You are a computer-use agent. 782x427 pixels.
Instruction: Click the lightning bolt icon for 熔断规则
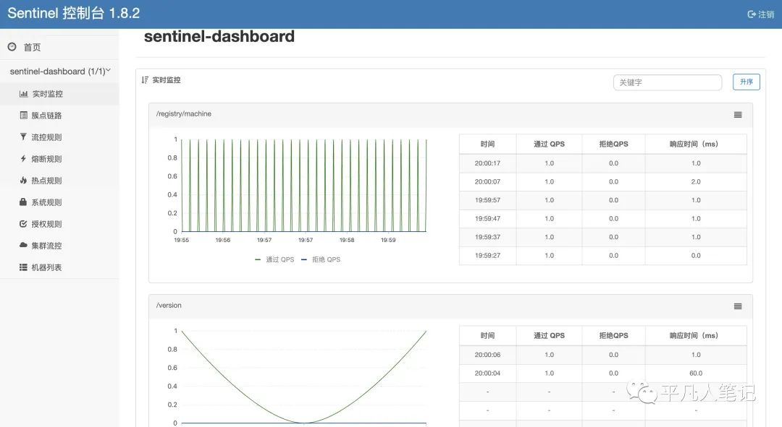[x=23, y=158]
